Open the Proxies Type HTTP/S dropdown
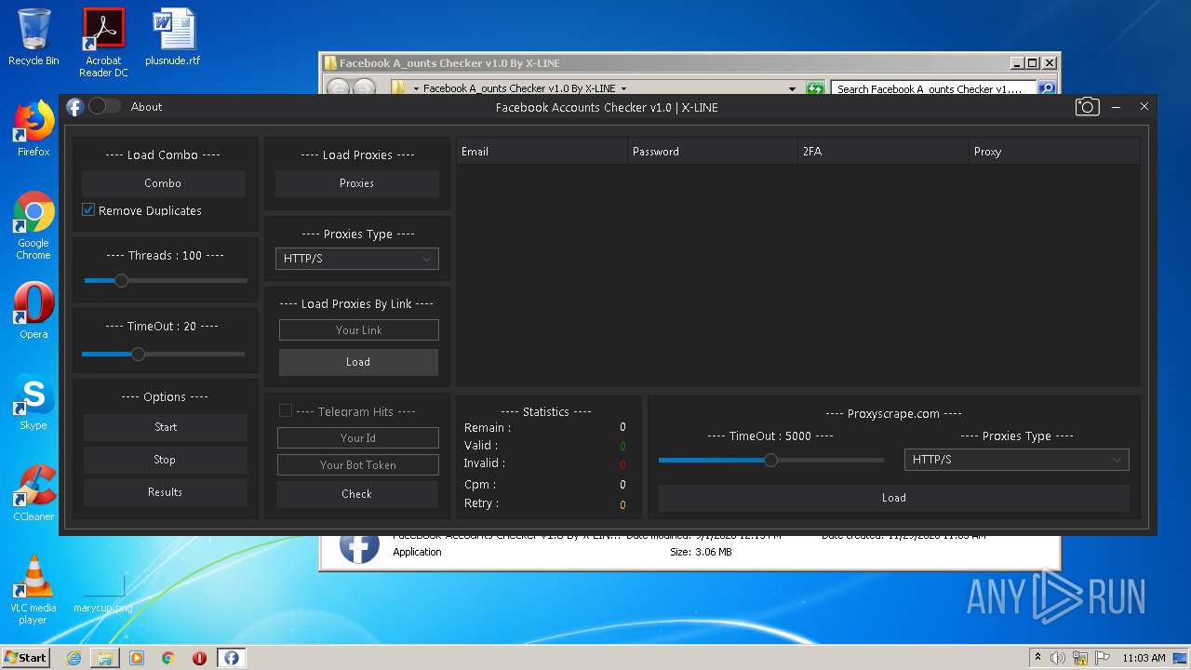1191x670 pixels. pyautogui.click(x=357, y=259)
